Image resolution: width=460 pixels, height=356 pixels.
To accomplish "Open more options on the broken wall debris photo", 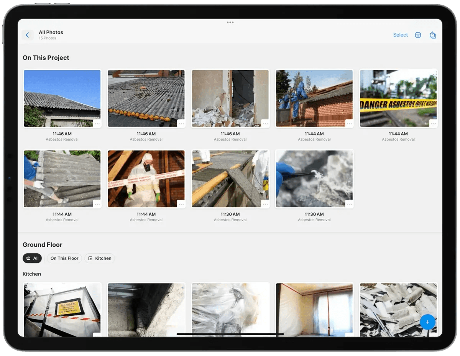I will 265,123.
